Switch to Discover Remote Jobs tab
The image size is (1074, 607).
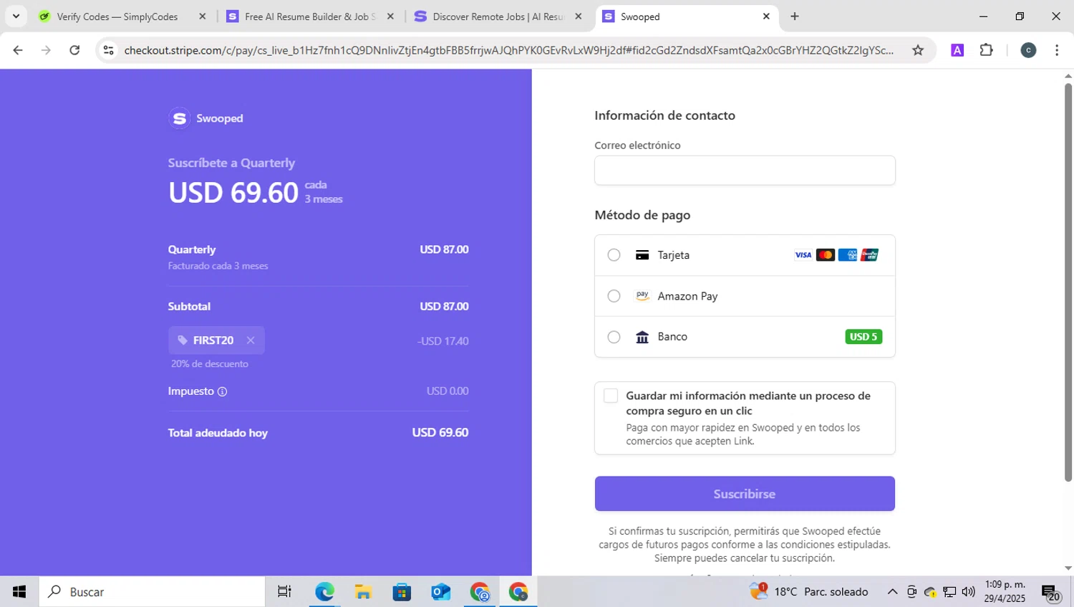497,16
